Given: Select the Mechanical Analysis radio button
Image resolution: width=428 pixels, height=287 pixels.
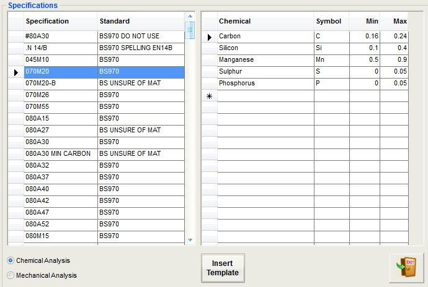Looking at the screenshot, I should pyautogui.click(x=11, y=275).
